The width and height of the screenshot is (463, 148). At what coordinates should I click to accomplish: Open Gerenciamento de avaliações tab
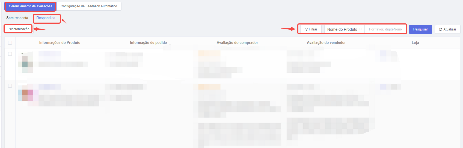[x=30, y=6]
